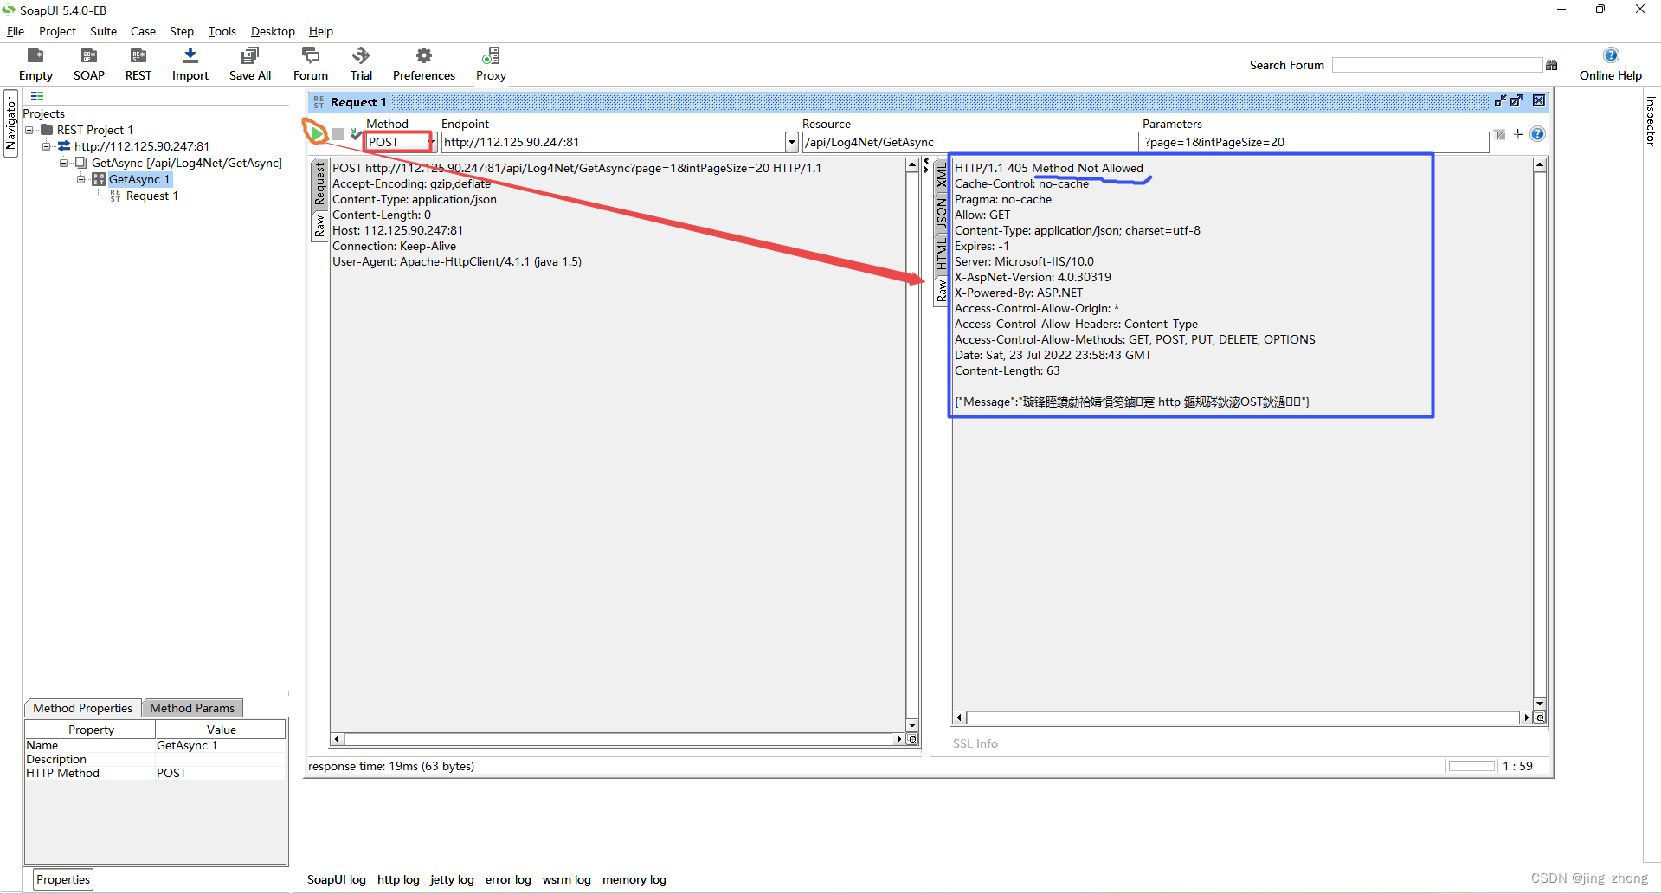This screenshot has width=1661, height=894.
Task: Collapse the GetAsync resource node
Action: pos(64,163)
